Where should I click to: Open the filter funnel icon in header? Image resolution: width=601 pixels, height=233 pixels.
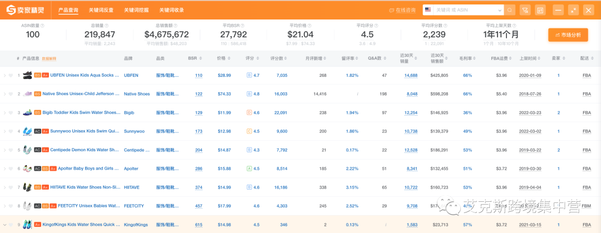tap(525, 10)
